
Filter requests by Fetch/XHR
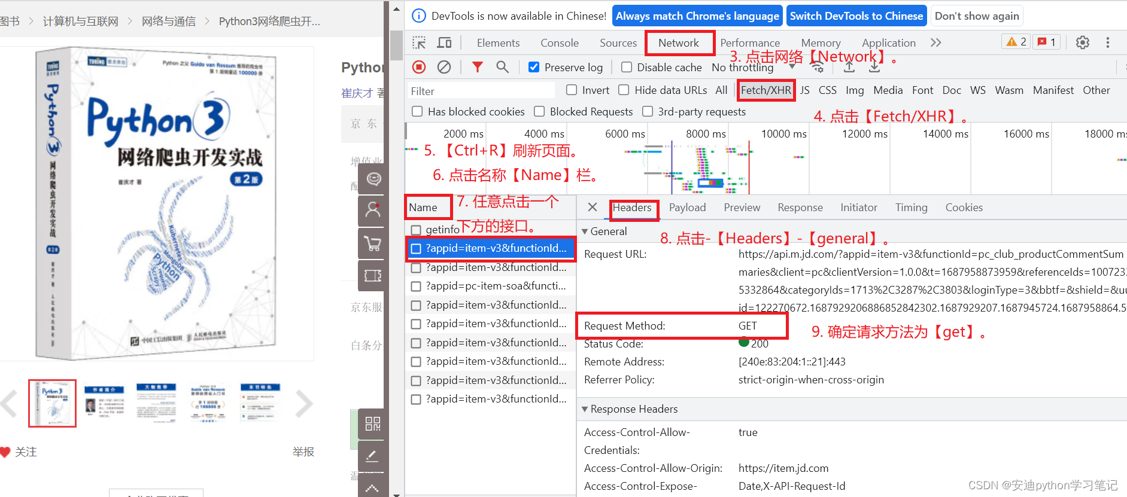pyautogui.click(x=765, y=90)
